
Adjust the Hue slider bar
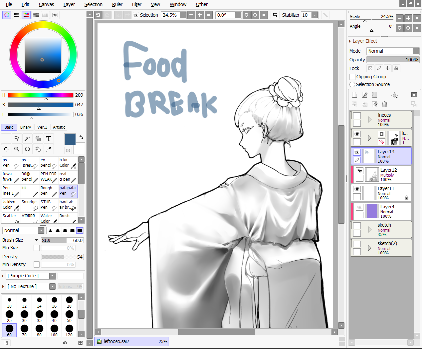(x=41, y=95)
